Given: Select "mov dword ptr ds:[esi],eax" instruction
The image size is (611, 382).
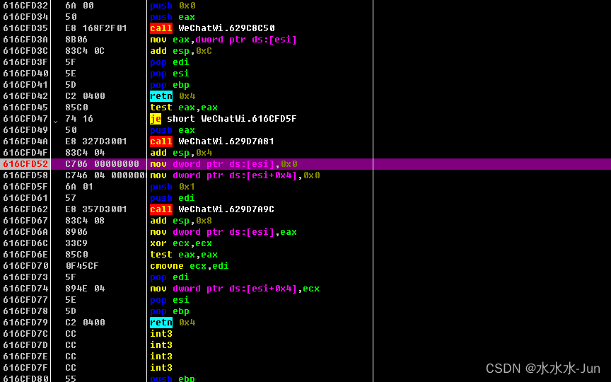Looking at the screenshot, I should pos(223,231).
